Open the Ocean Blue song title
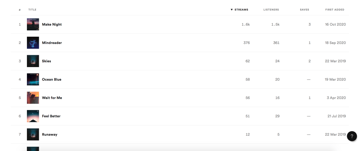Image resolution: width=358 pixels, height=151 pixels. coord(51,79)
